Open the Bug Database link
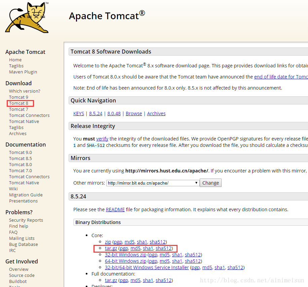The height and width of the screenshot is (287, 308). click(x=24, y=245)
